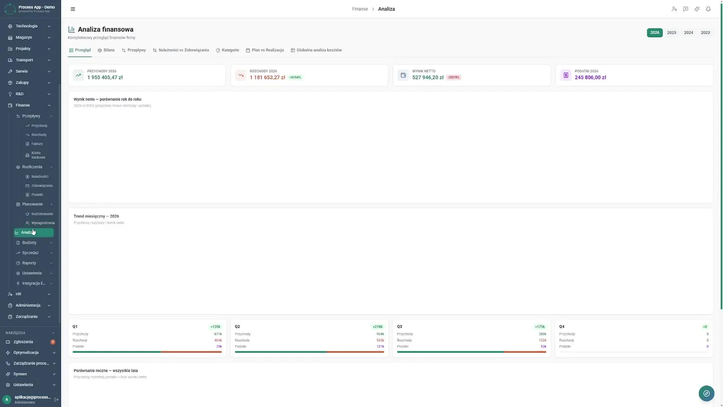Screen dimensions: 723x407
Task: Expand the Optymalizacja section chevron
Action: pos(54,353)
